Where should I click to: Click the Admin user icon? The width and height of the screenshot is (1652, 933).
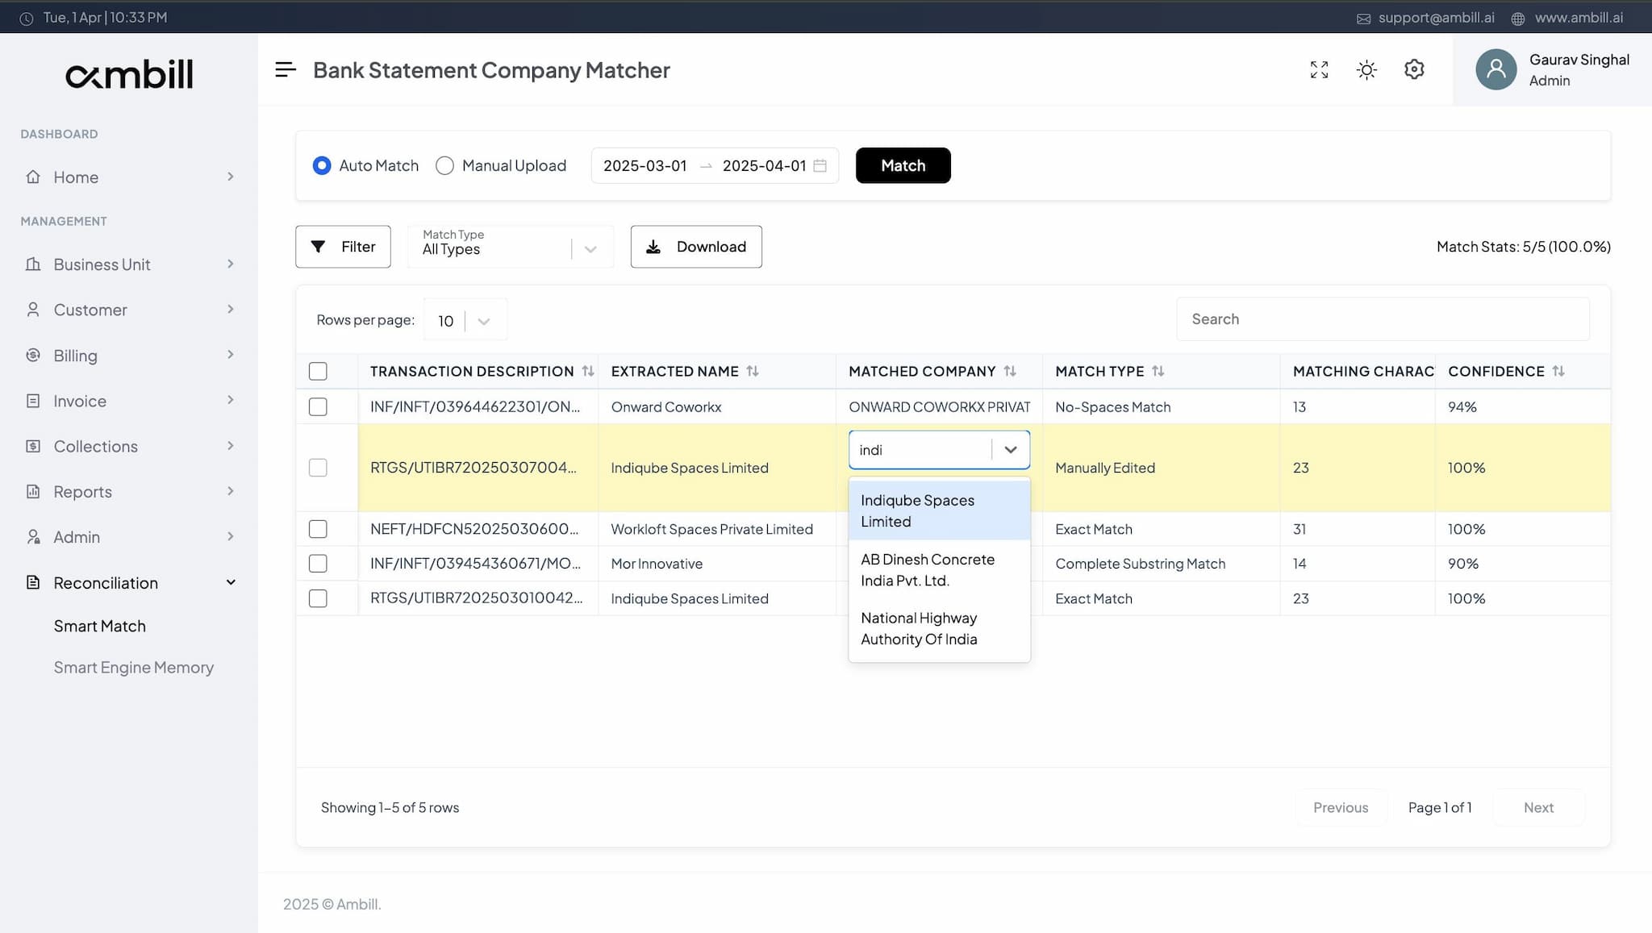(33, 537)
